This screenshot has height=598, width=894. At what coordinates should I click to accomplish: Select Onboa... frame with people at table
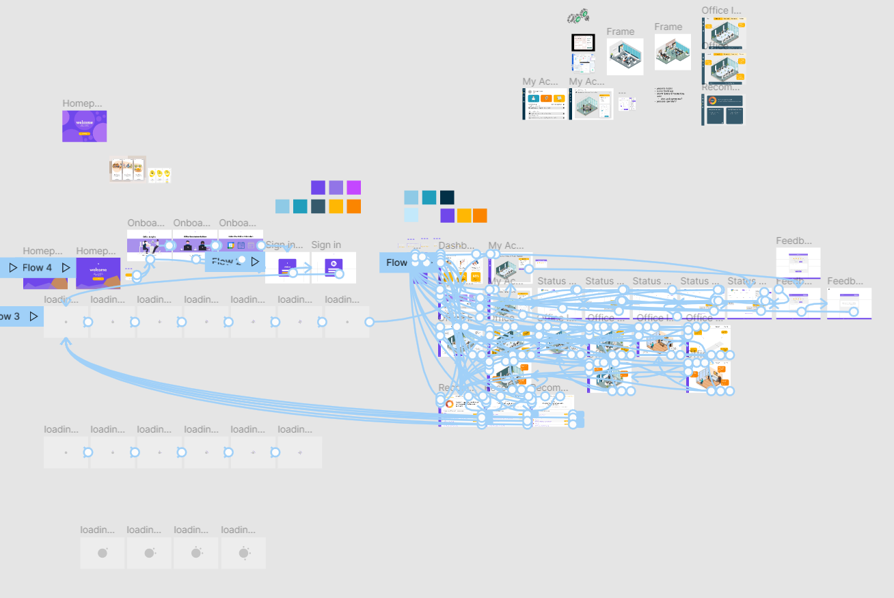[x=149, y=245]
